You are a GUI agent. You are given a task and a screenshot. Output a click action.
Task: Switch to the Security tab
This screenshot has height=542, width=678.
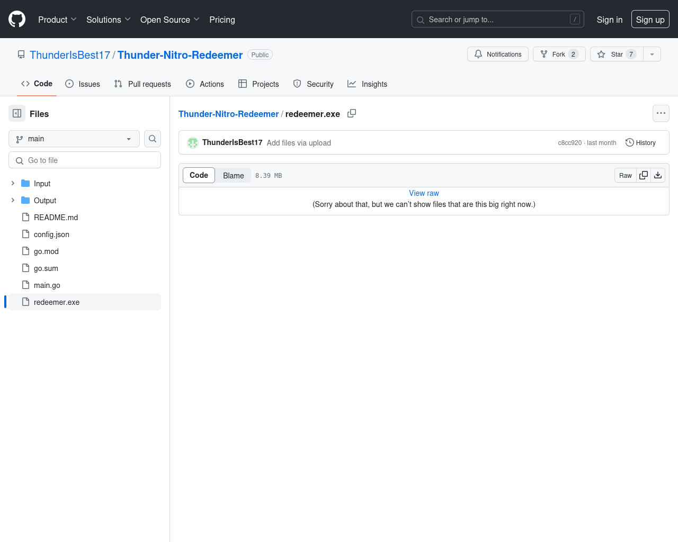click(x=313, y=84)
